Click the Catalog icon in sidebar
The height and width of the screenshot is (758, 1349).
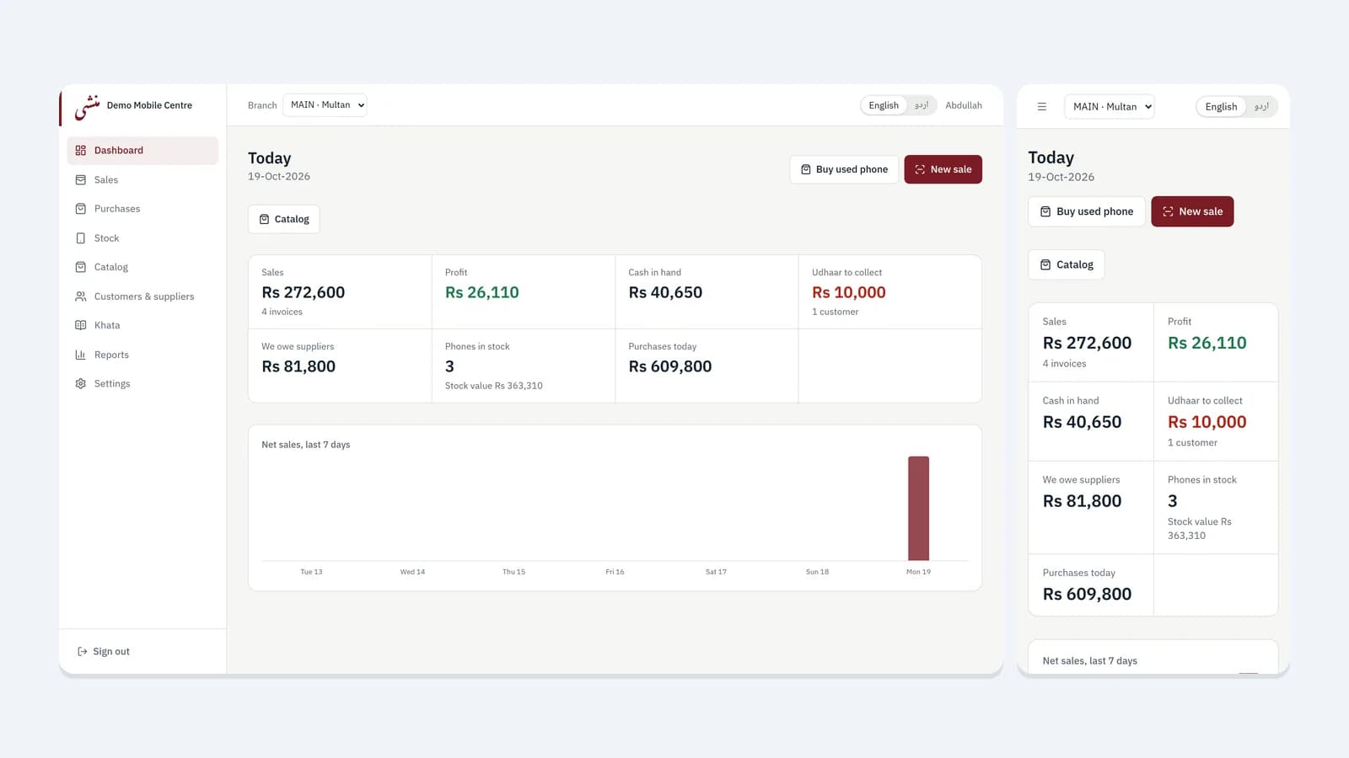tap(81, 267)
